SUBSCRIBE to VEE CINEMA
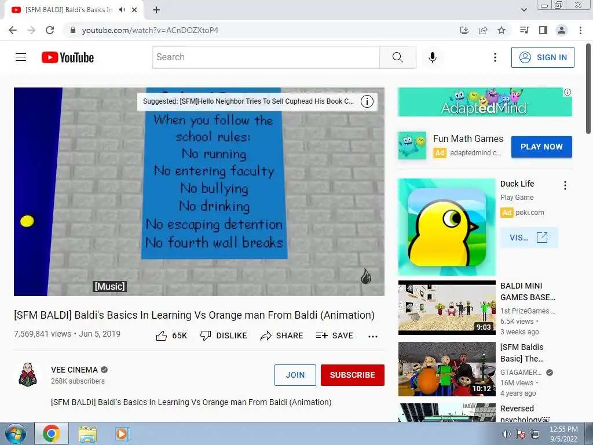 353,375
